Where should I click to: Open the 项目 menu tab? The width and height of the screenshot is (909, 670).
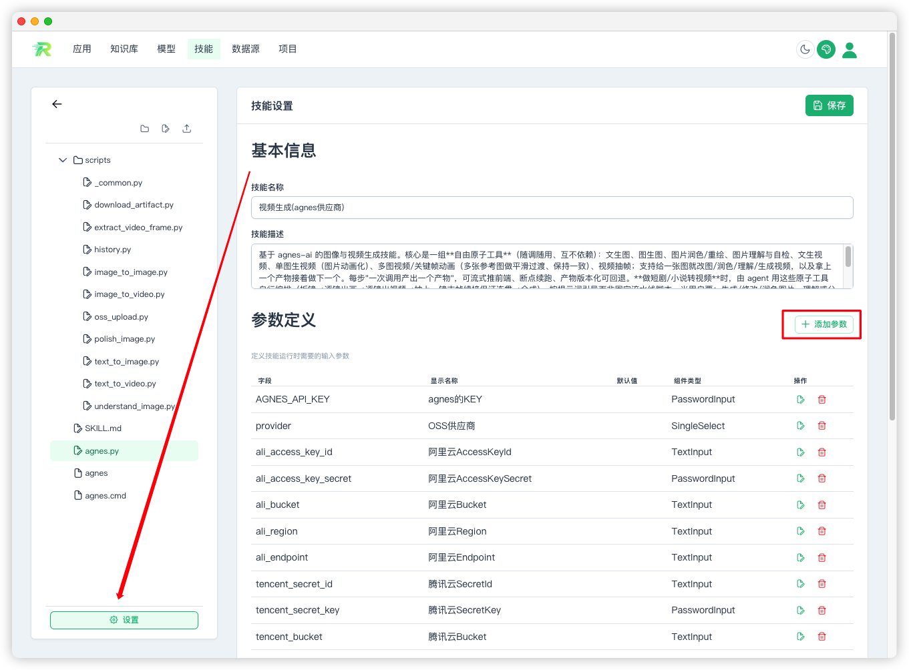(x=288, y=49)
